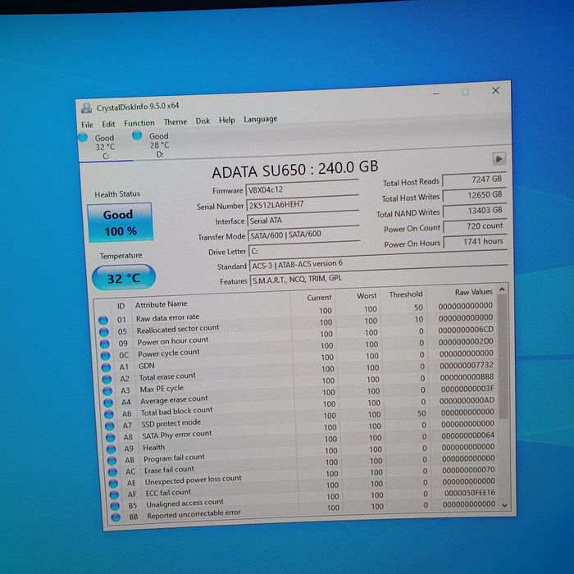The image size is (574, 574).
Task: Click status icon for Total bad block count
Action: (109, 414)
